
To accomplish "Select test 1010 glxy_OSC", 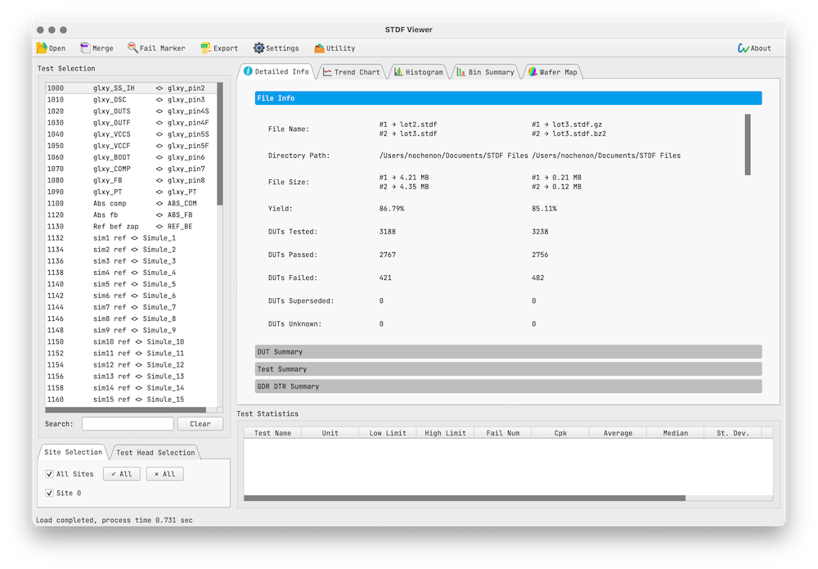I will [131, 100].
